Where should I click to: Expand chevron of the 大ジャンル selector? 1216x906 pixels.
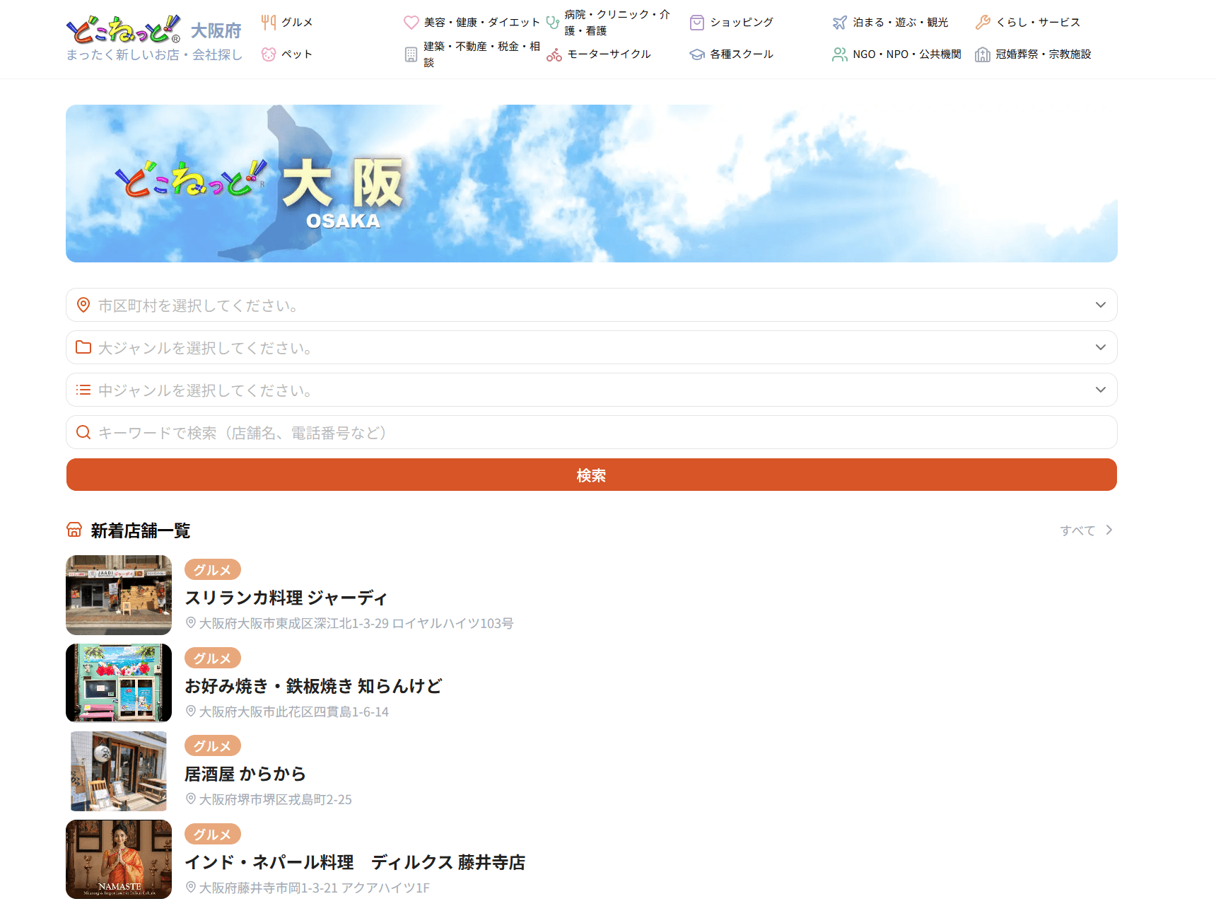tap(1101, 347)
